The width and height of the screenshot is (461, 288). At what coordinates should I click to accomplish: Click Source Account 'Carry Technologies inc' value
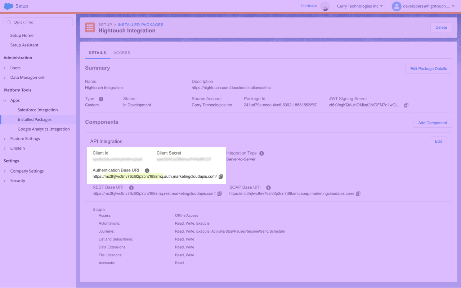pyautogui.click(x=212, y=105)
